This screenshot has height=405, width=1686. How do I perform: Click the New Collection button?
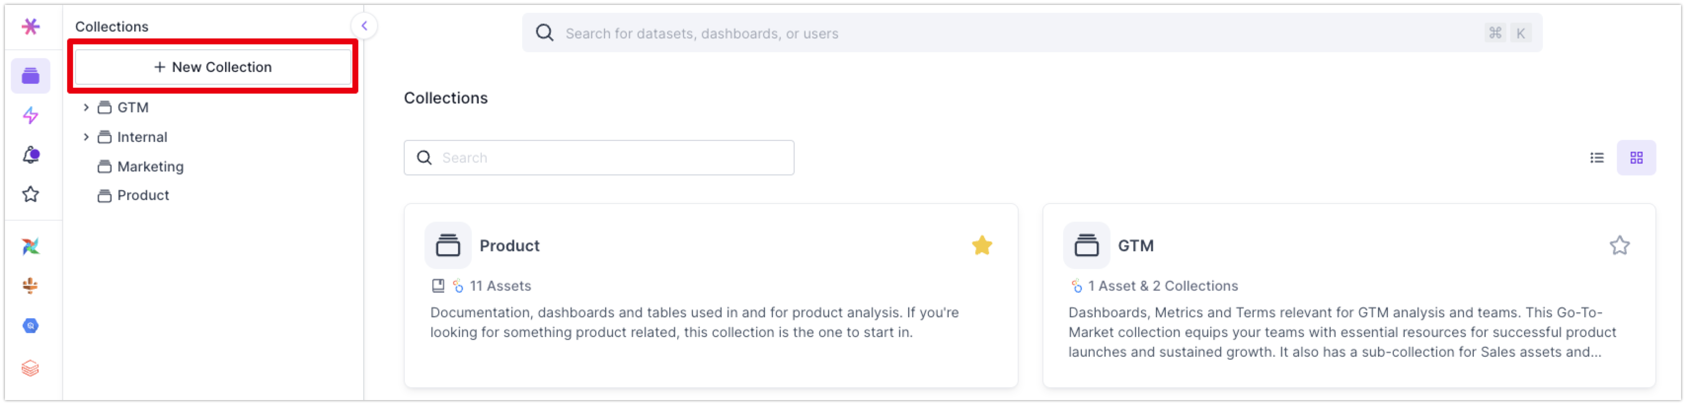(x=213, y=67)
